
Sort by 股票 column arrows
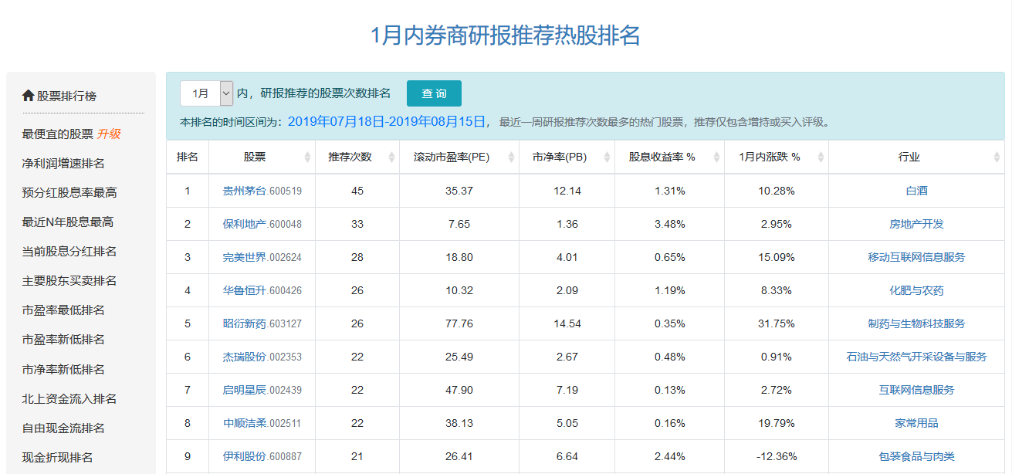coord(307,157)
